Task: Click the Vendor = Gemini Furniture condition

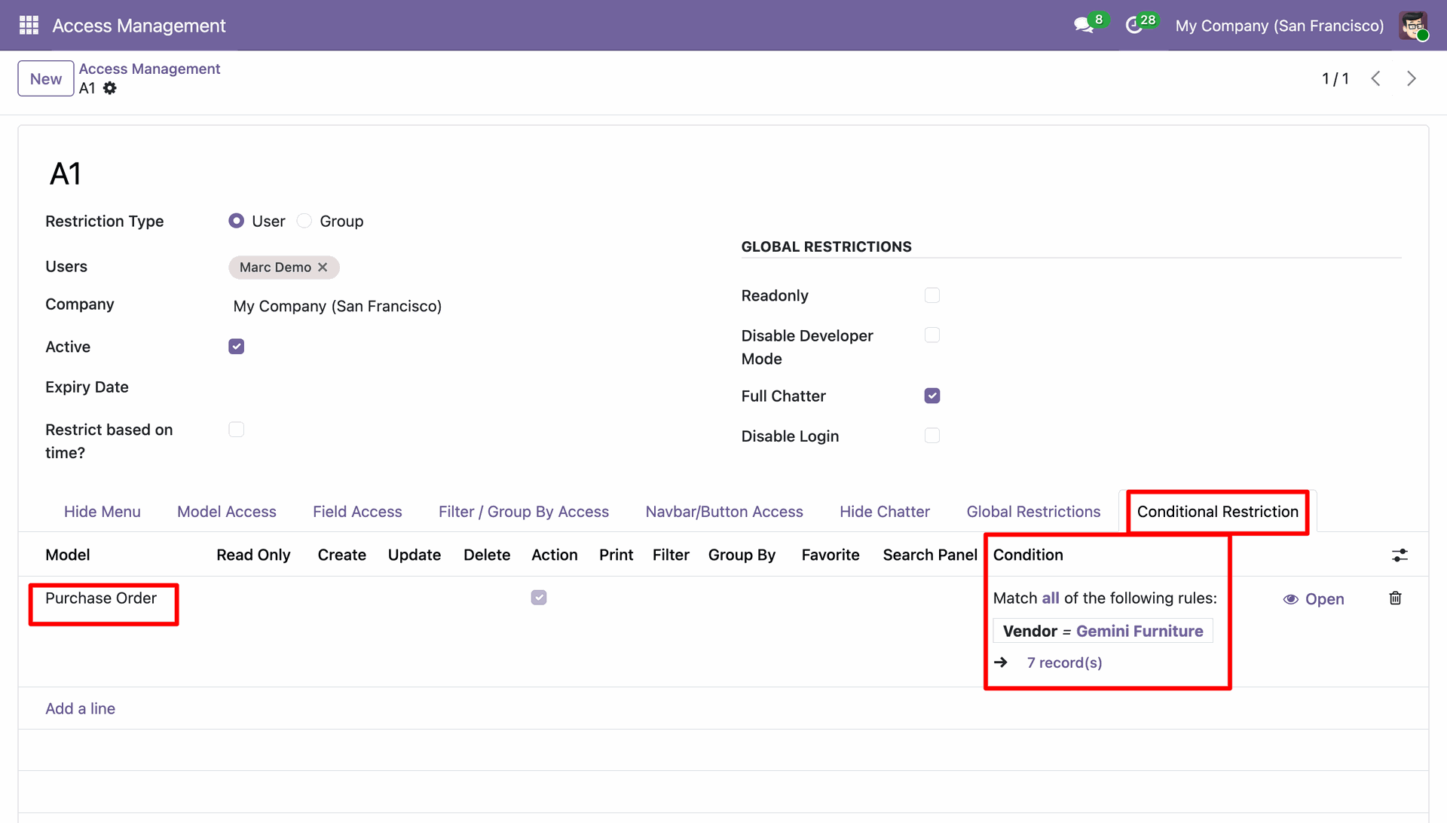Action: tap(1103, 631)
